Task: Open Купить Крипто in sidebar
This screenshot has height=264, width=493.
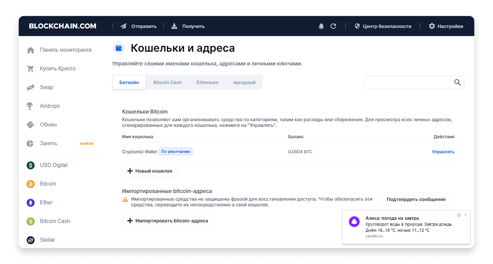Action: coord(58,69)
